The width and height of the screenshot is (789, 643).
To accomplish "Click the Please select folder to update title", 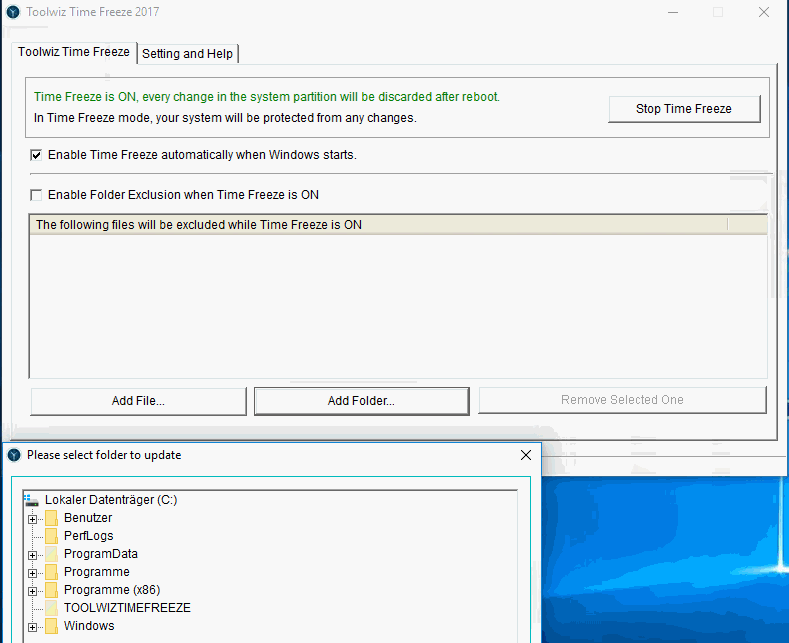I will (104, 455).
